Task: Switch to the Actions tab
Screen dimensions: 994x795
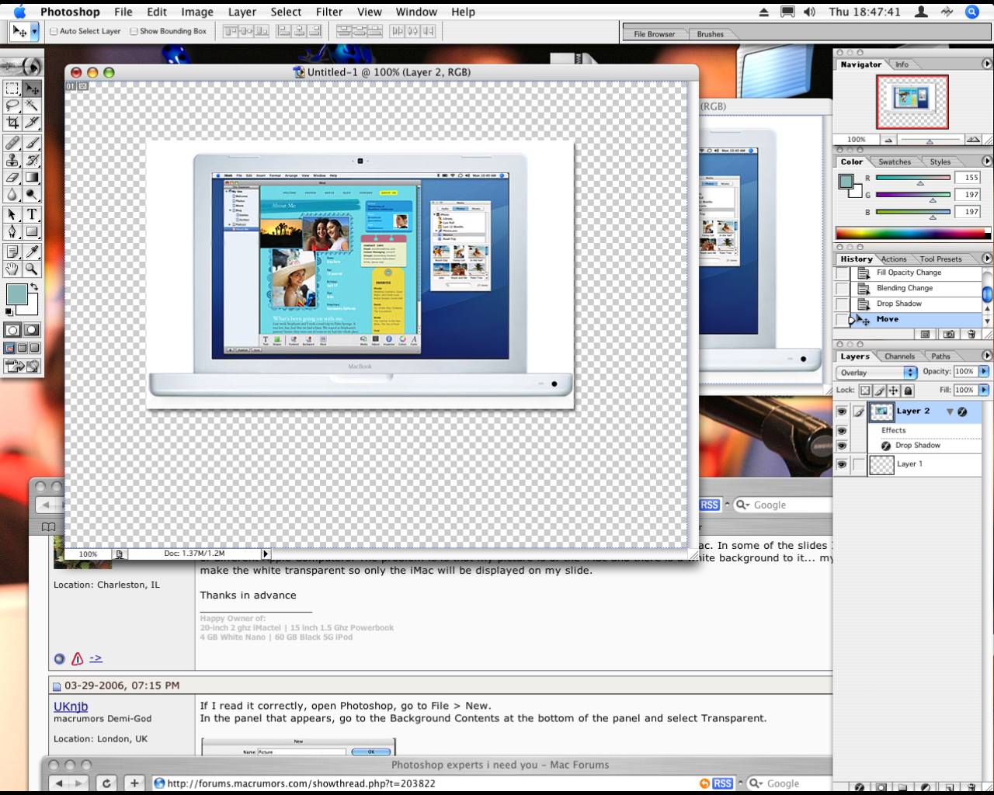Action: 893,259
